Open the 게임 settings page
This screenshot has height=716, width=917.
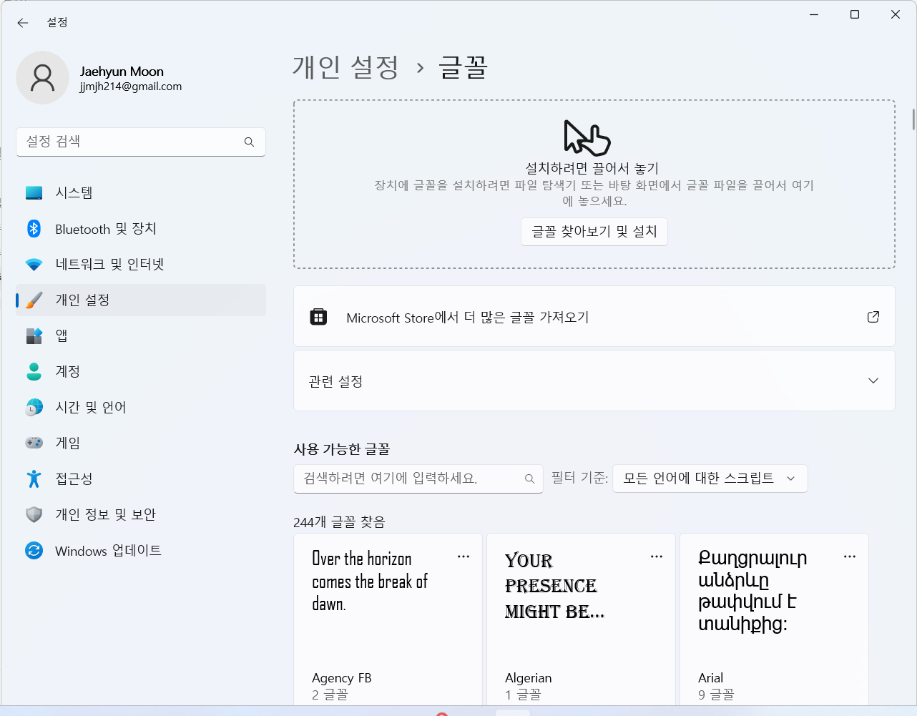pyautogui.click(x=68, y=443)
